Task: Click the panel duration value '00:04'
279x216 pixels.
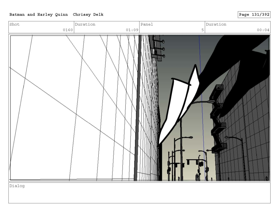Action: (263, 30)
